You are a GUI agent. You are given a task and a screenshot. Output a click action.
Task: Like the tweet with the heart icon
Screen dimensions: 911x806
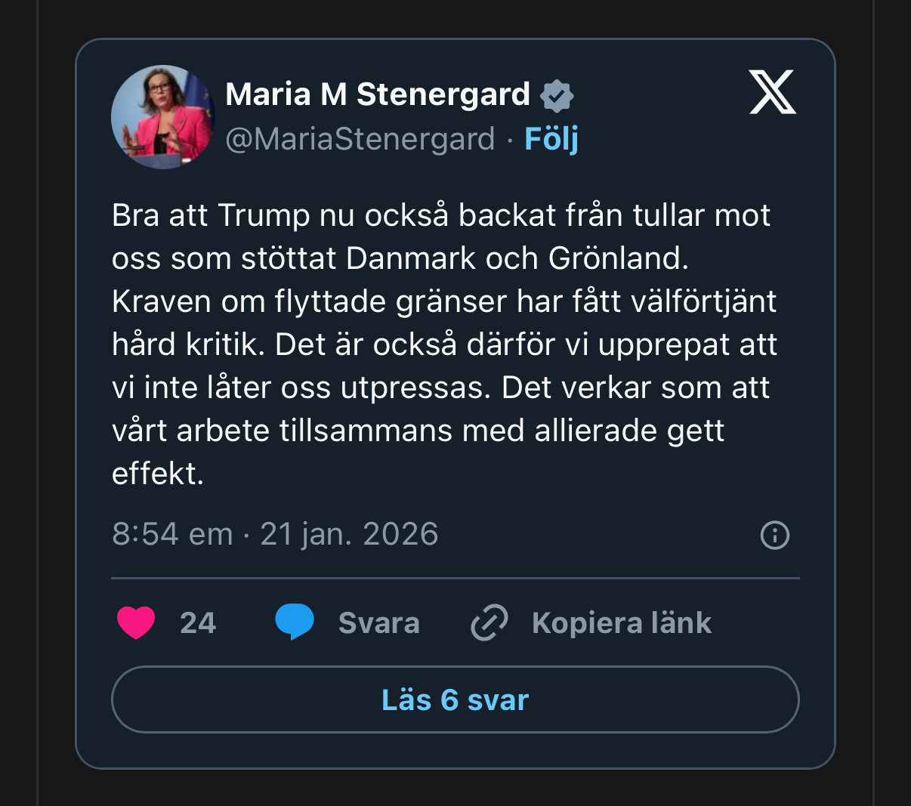click(x=136, y=622)
